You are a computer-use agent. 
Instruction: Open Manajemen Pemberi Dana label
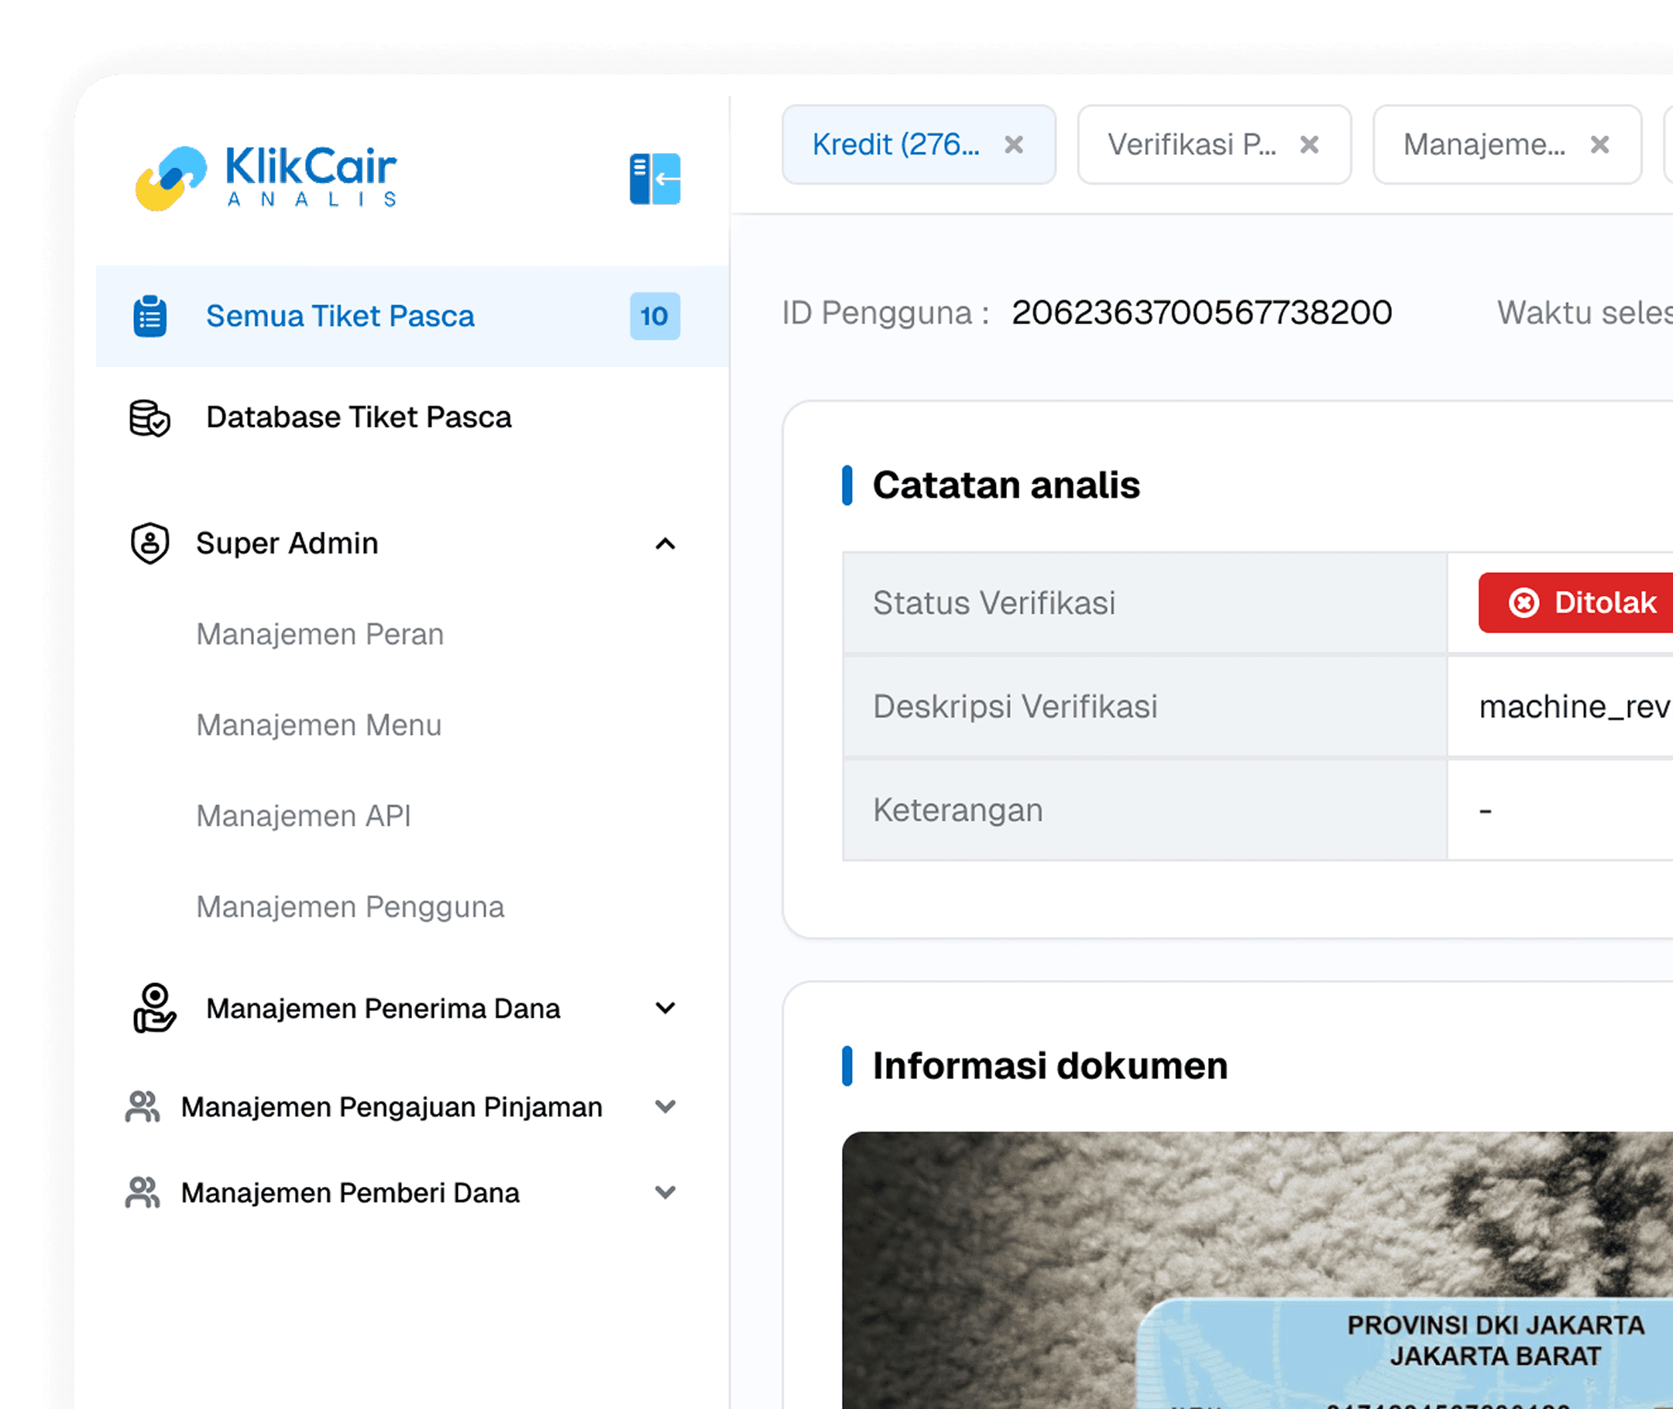point(350,1192)
